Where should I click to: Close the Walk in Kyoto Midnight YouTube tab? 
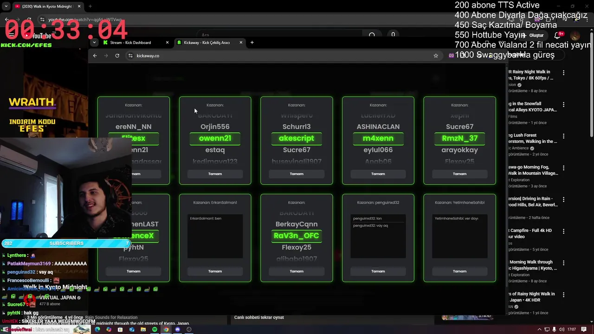tap(79, 6)
